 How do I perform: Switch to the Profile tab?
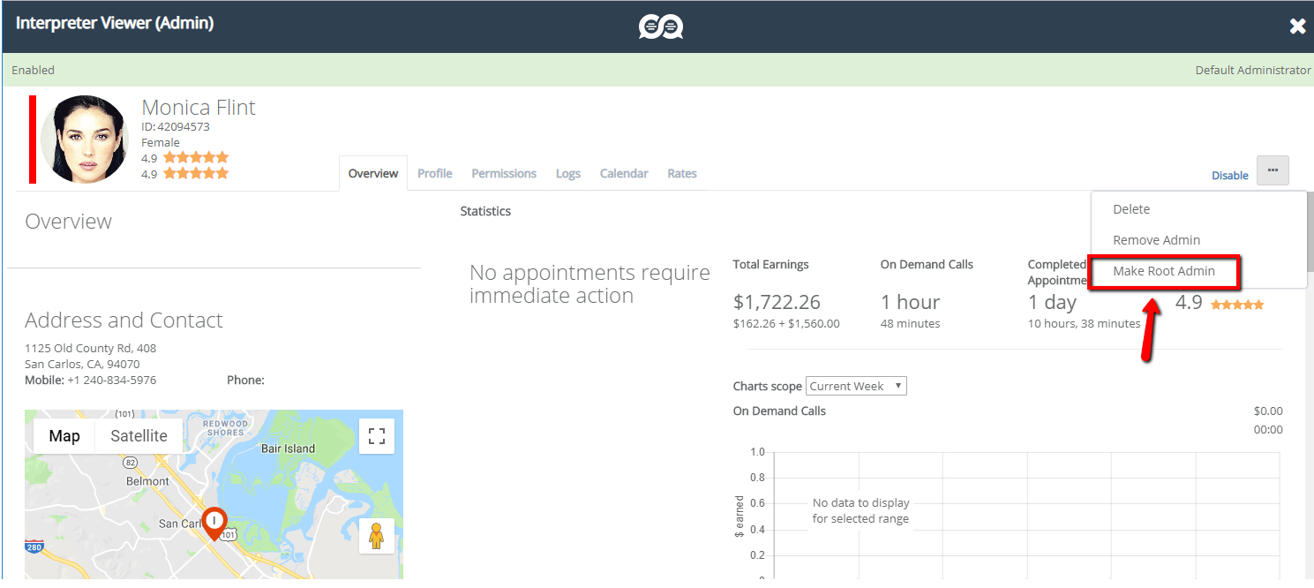coord(435,174)
